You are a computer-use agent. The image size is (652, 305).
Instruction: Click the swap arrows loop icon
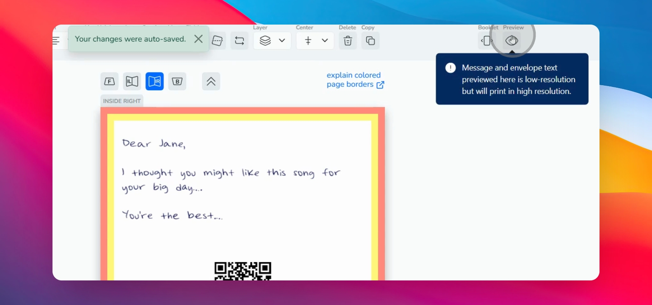(x=239, y=41)
